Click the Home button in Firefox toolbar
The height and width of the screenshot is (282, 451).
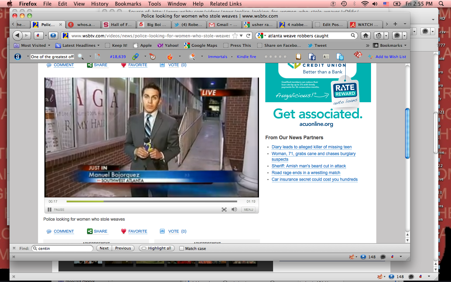[366, 36]
